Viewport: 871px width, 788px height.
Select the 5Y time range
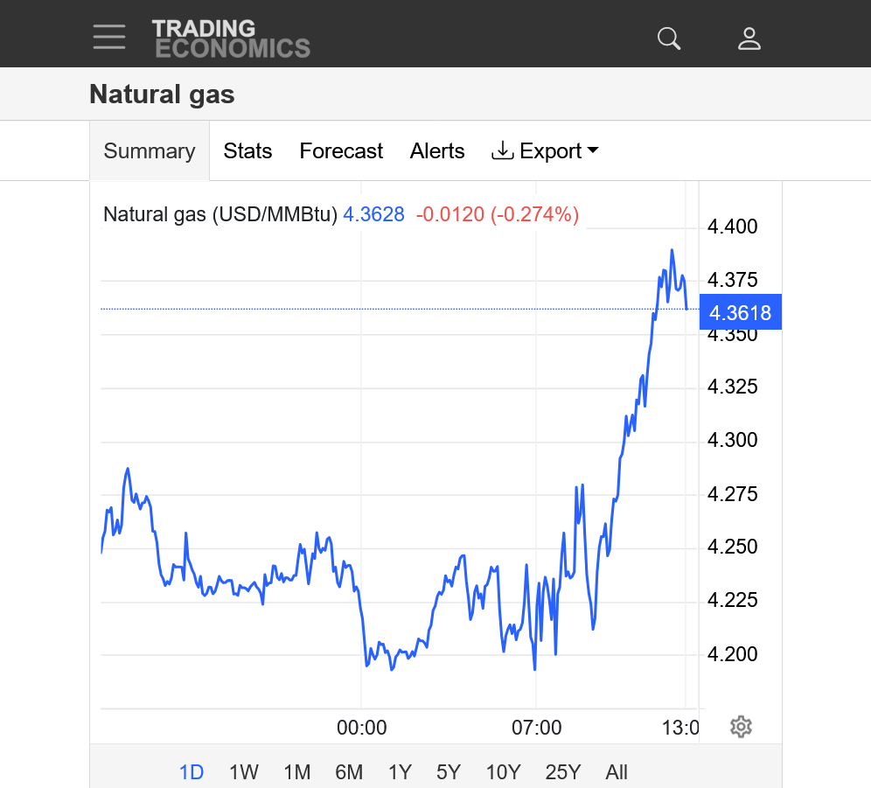pyautogui.click(x=449, y=772)
